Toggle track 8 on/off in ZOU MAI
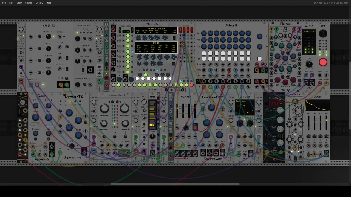351x197 pixels. (x=128, y=72)
